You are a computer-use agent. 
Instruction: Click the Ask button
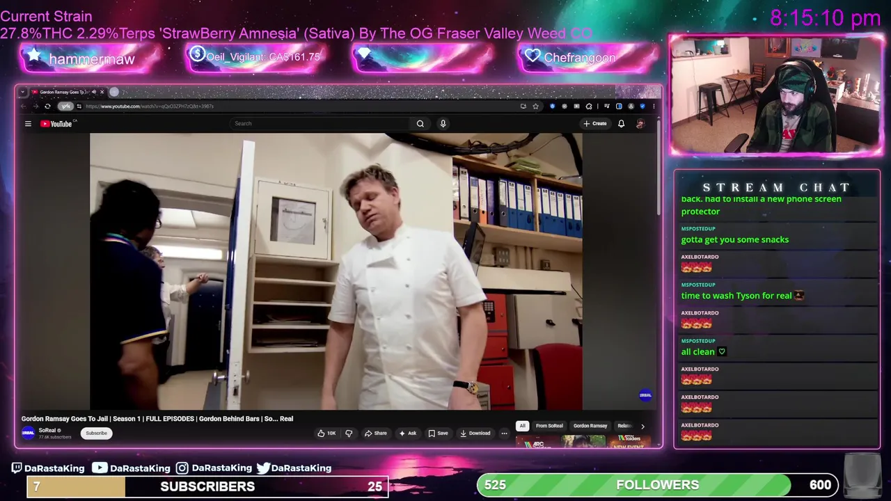(x=407, y=433)
